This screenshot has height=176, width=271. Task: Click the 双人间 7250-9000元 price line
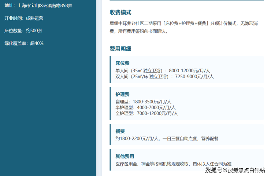point(164,77)
